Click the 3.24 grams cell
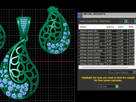136x102 pixels. click(111, 54)
